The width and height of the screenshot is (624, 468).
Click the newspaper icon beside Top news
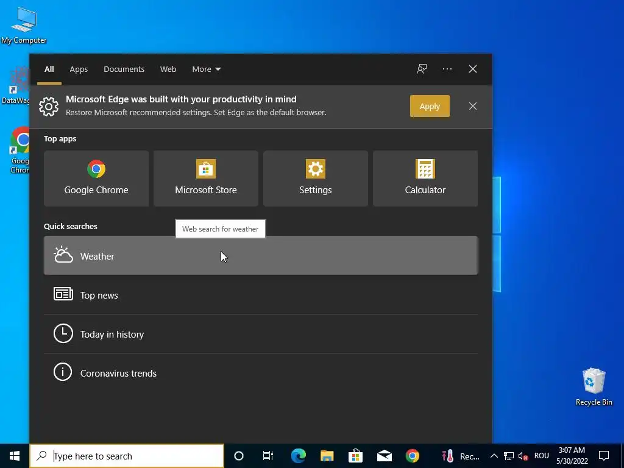pos(63,294)
